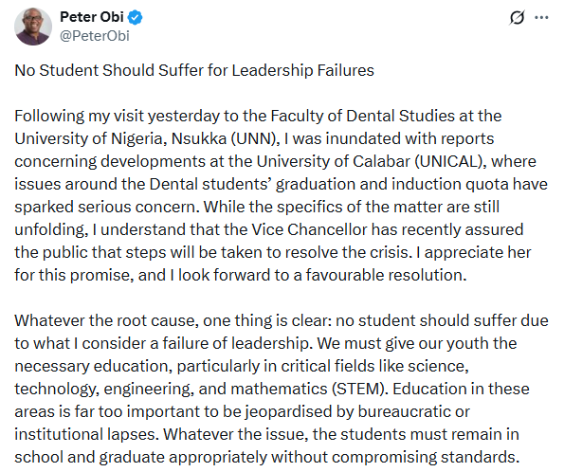Open the @PeterObi handle link

coord(95,36)
